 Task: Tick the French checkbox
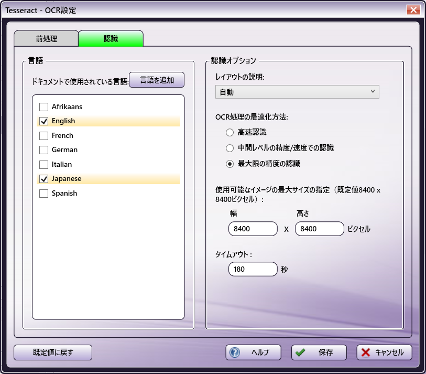coord(43,136)
